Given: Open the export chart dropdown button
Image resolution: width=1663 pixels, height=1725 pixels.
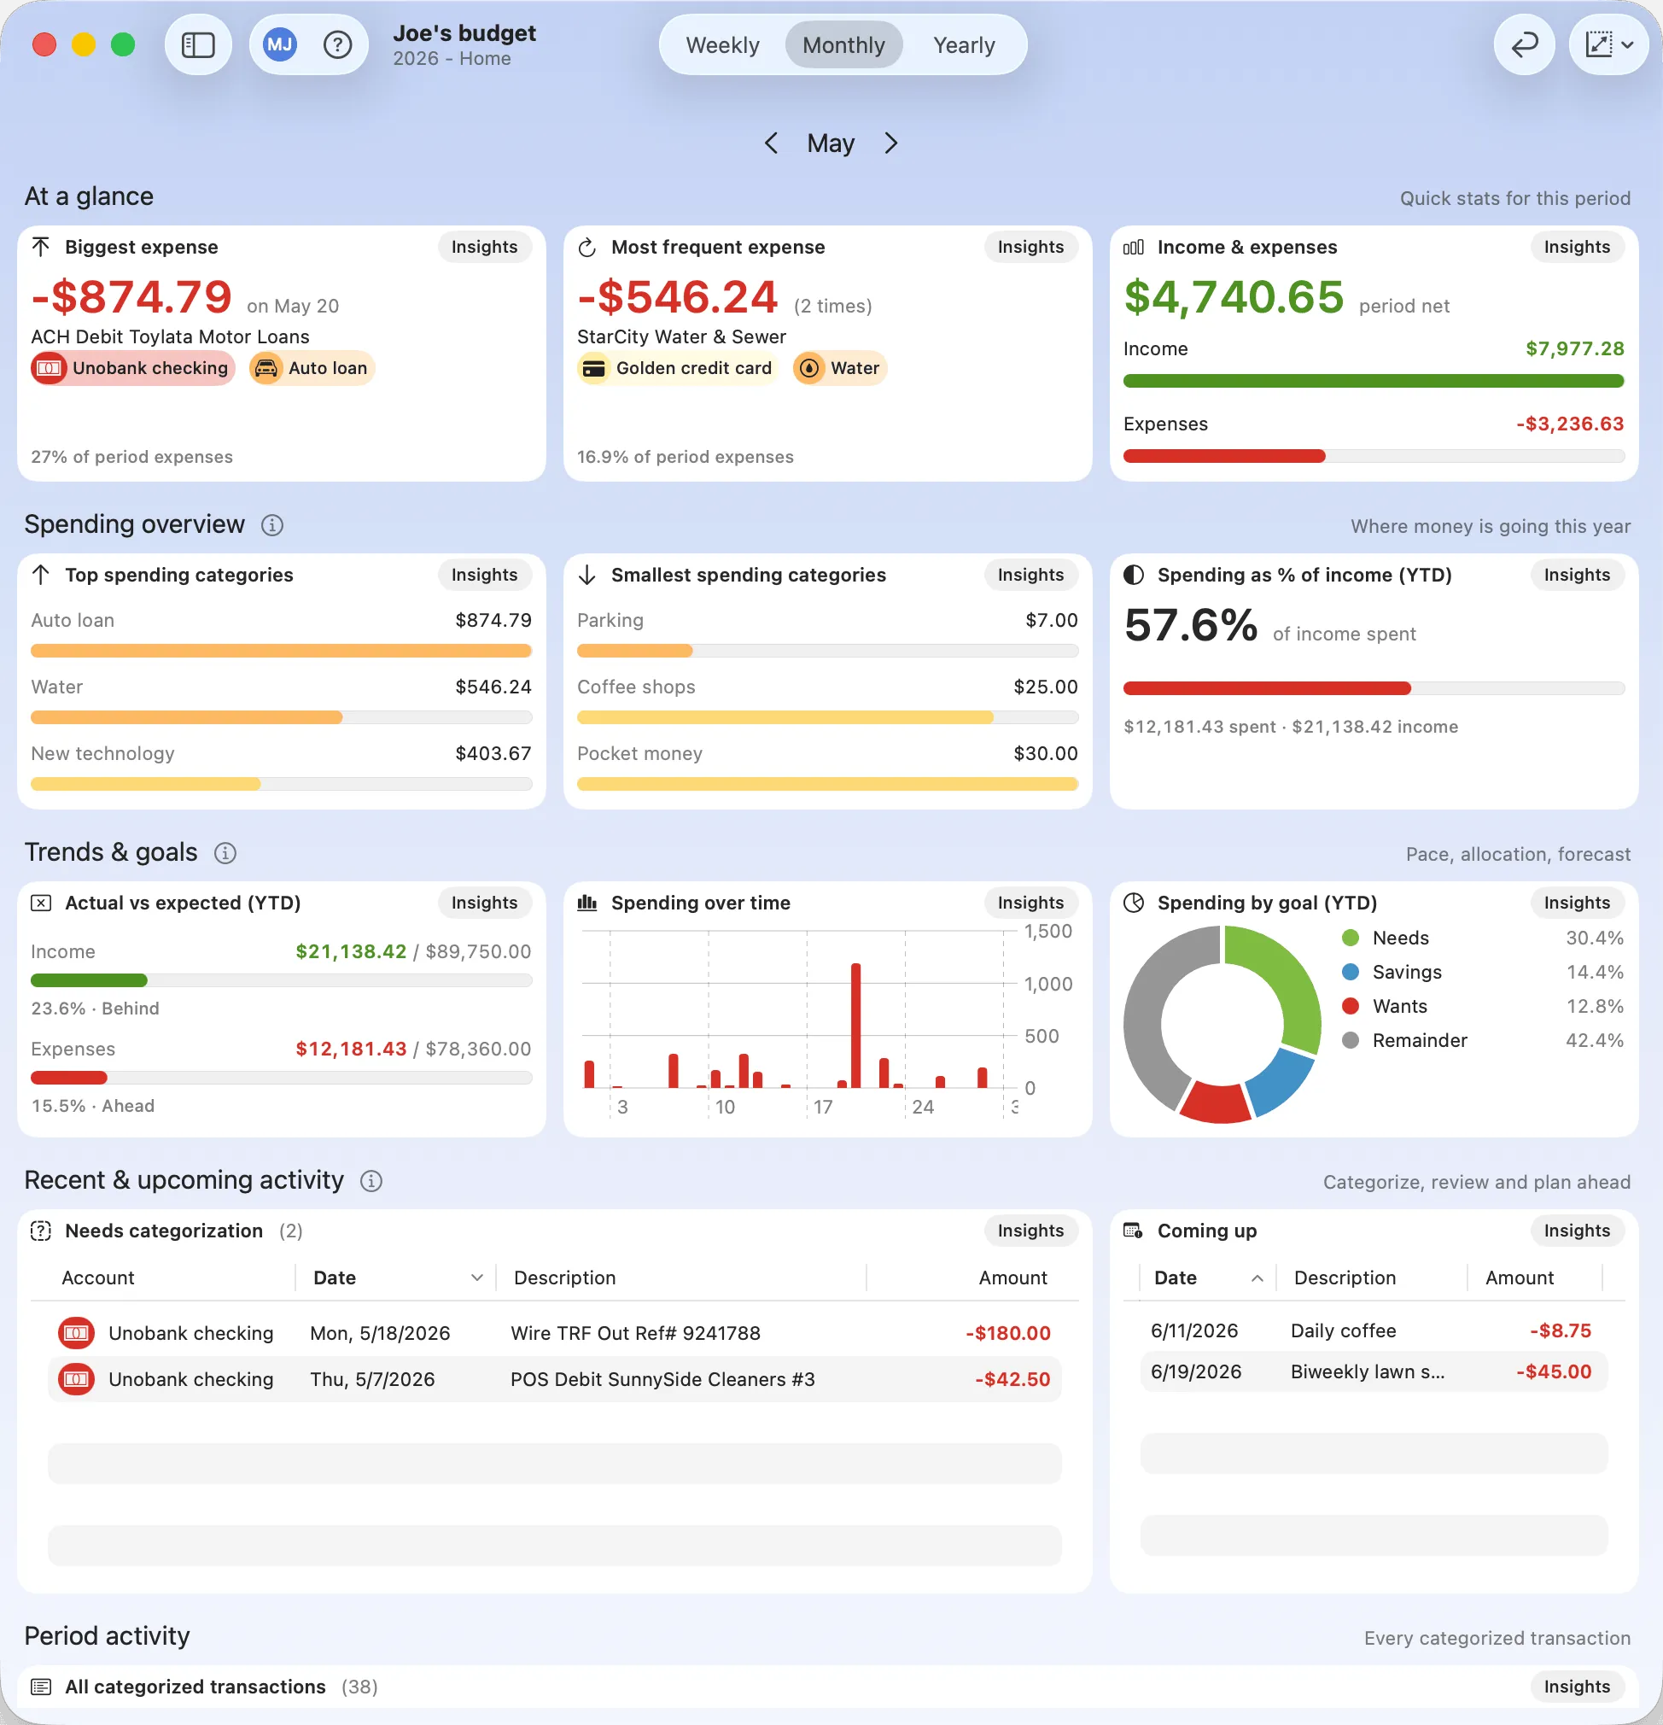Looking at the screenshot, I should [x=1608, y=45].
